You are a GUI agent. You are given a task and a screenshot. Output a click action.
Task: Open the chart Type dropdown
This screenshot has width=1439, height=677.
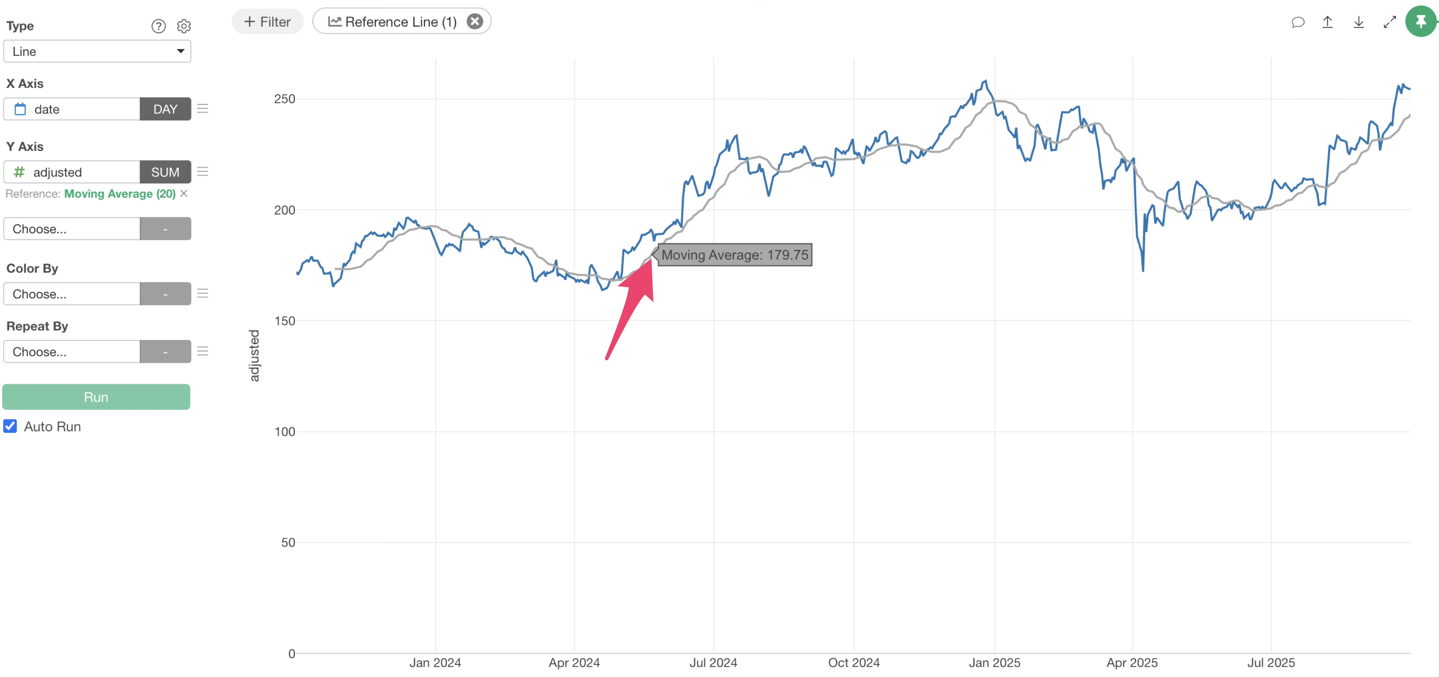[97, 51]
